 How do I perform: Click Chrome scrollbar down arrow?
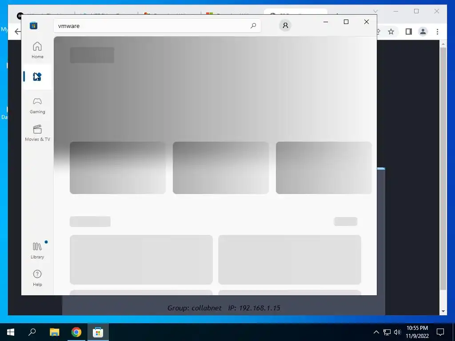(443, 311)
